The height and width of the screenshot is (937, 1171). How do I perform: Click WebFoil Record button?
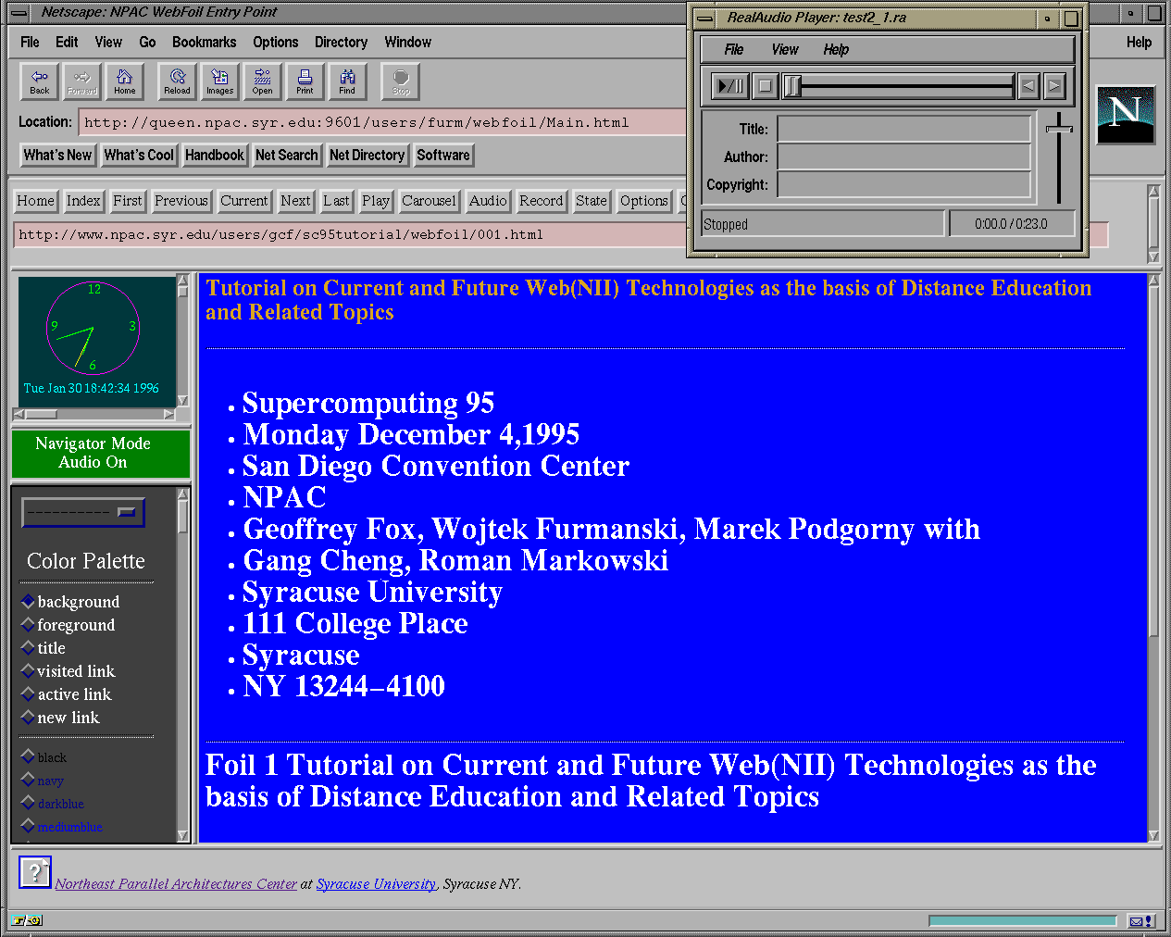pos(542,201)
